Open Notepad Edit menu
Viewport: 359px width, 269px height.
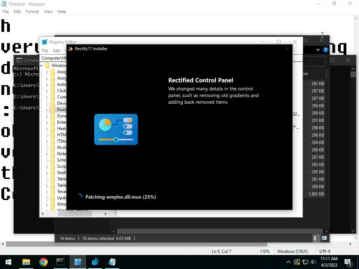coord(17,12)
